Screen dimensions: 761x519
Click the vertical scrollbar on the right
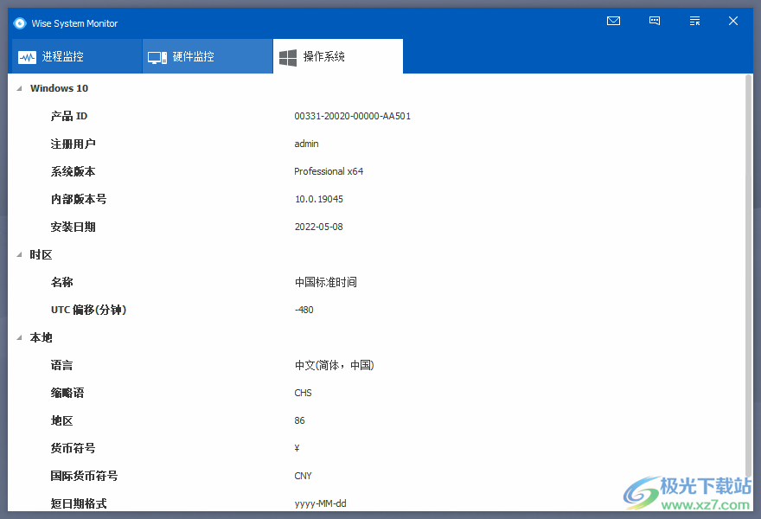point(749,275)
